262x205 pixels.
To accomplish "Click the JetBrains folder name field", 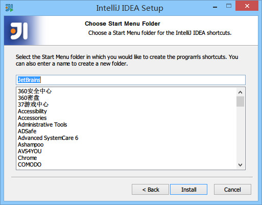I will [131, 80].
